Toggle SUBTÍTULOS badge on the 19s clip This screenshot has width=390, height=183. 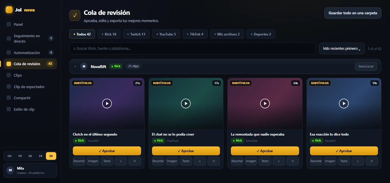click(x=320, y=83)
